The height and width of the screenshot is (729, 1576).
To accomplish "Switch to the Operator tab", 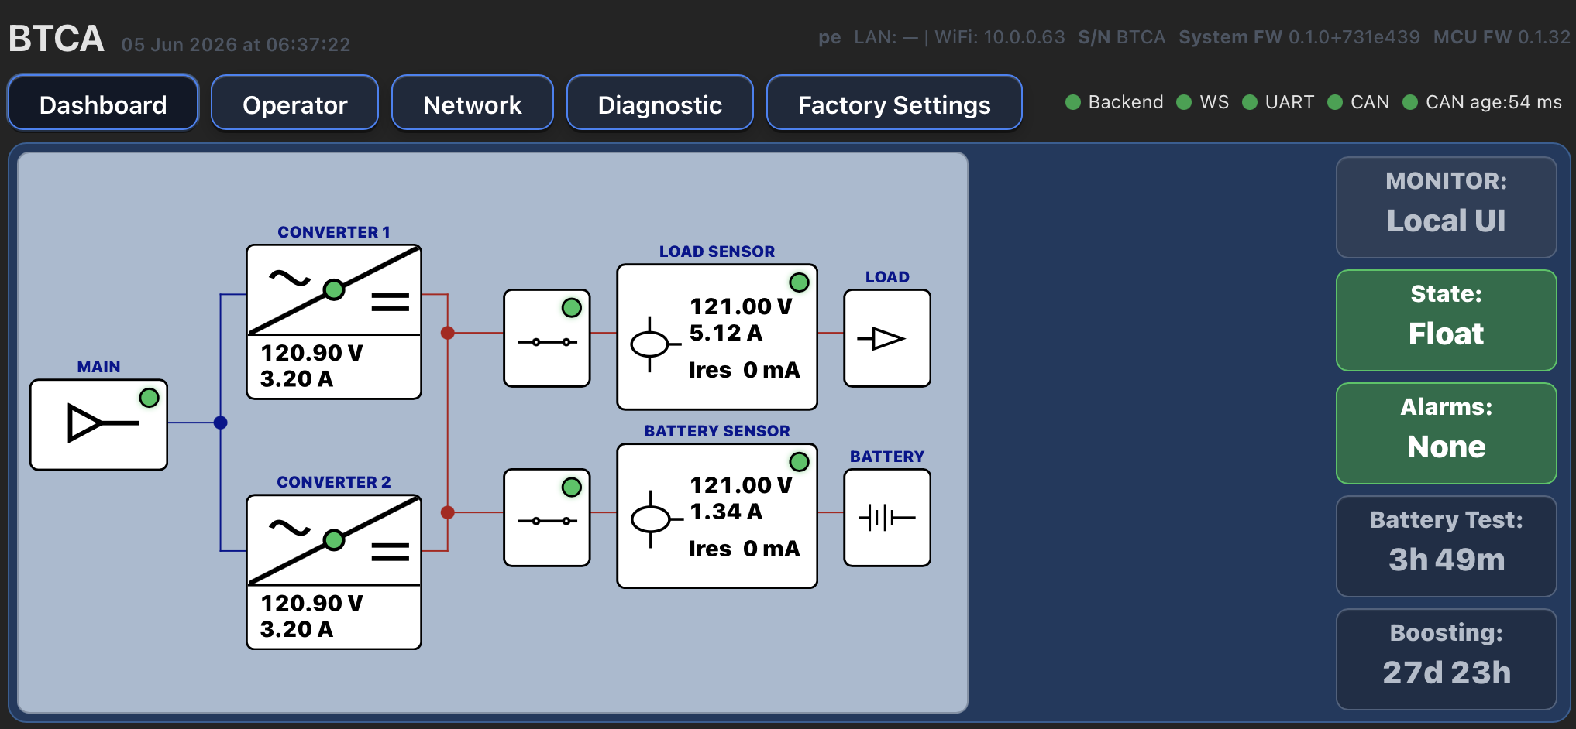I will pos(294,103).
